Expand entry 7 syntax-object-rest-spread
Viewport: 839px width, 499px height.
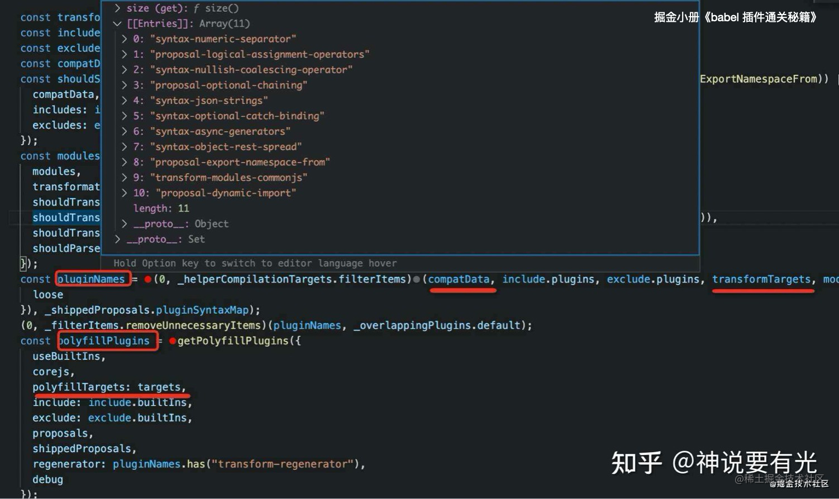[125, 147]
